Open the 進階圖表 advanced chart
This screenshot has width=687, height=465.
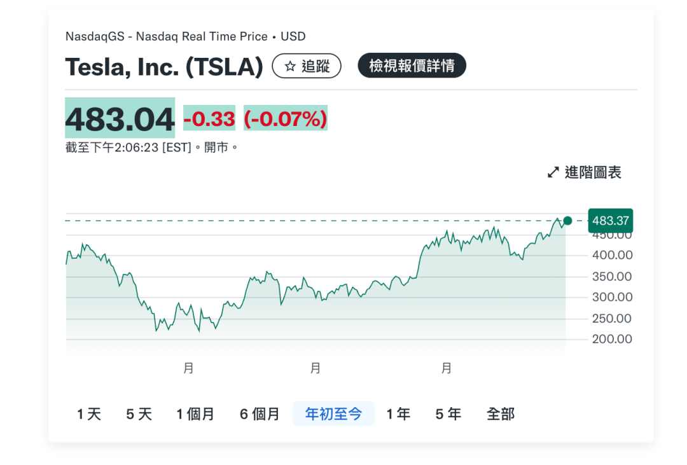[x=585, y=172]
